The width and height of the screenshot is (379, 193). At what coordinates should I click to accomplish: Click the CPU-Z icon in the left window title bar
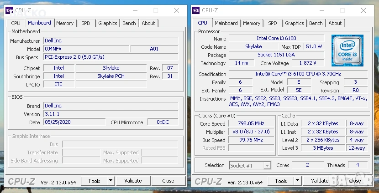pyautogui.click(x=9, y=10)
